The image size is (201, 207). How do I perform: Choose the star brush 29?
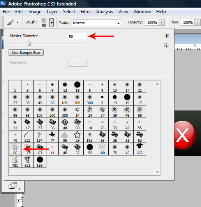click(x=77, y=137)
